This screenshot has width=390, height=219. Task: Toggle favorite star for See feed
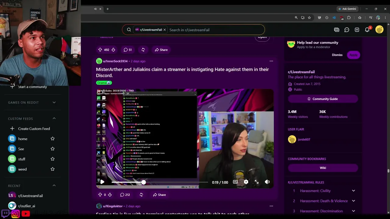(x=52, y=149)
